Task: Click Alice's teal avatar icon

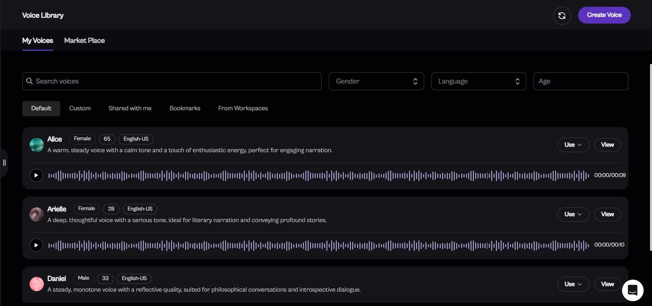Action: coord(37,145)
